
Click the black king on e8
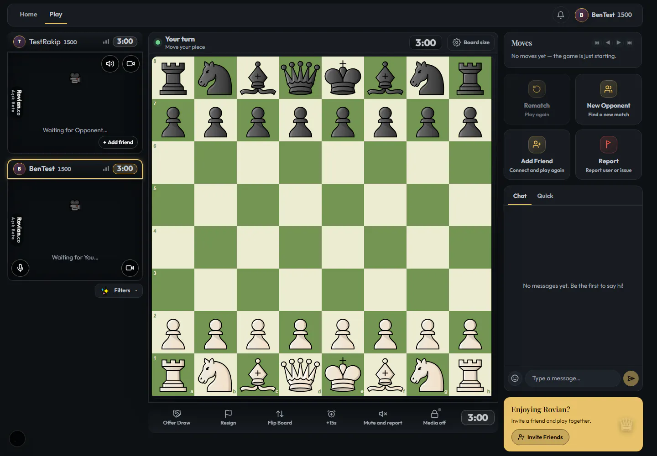click(x=343, y=78)
